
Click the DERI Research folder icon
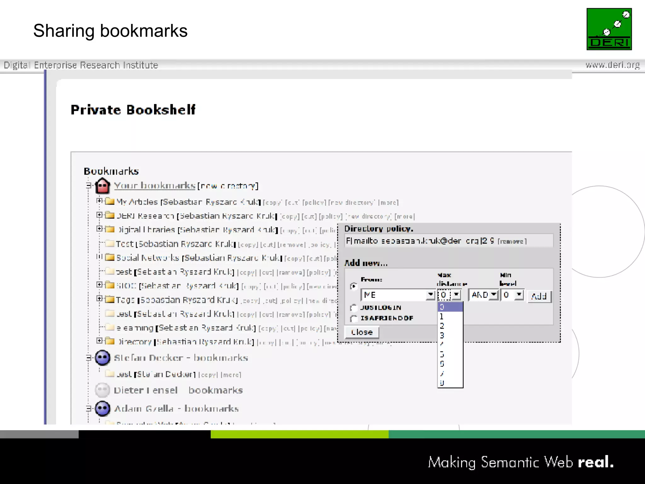tap(110, 215)
